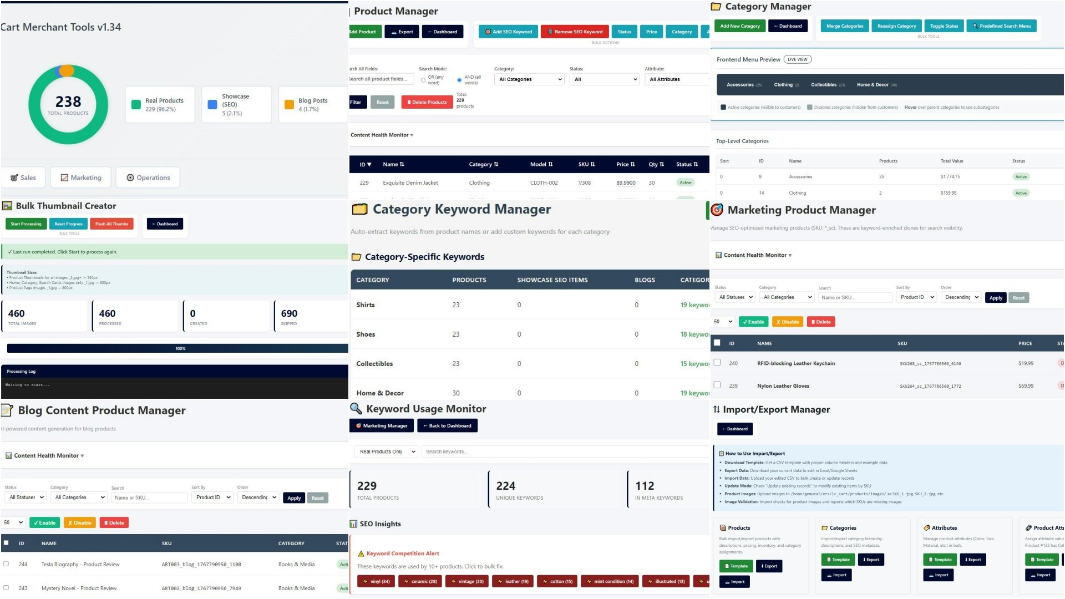Click the 100% progress bar in Bulk Thumbnail Creator
The image size is (1065, 599).
click(x=180, y=348)
